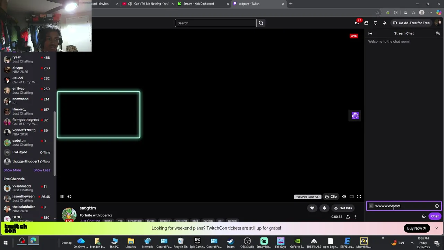This screenshot has height=250, width=444.
Task: Open the video player settings gear
Action: click(x=344, y=197)
